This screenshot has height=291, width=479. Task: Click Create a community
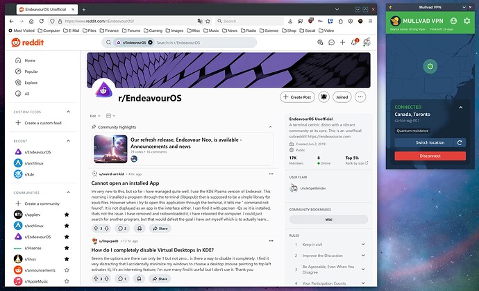point(43,203)
